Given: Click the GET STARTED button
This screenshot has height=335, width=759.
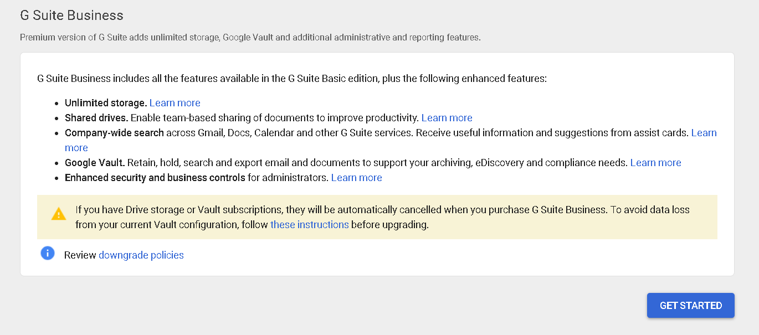Looking at the screenshot, I should 690,305.
